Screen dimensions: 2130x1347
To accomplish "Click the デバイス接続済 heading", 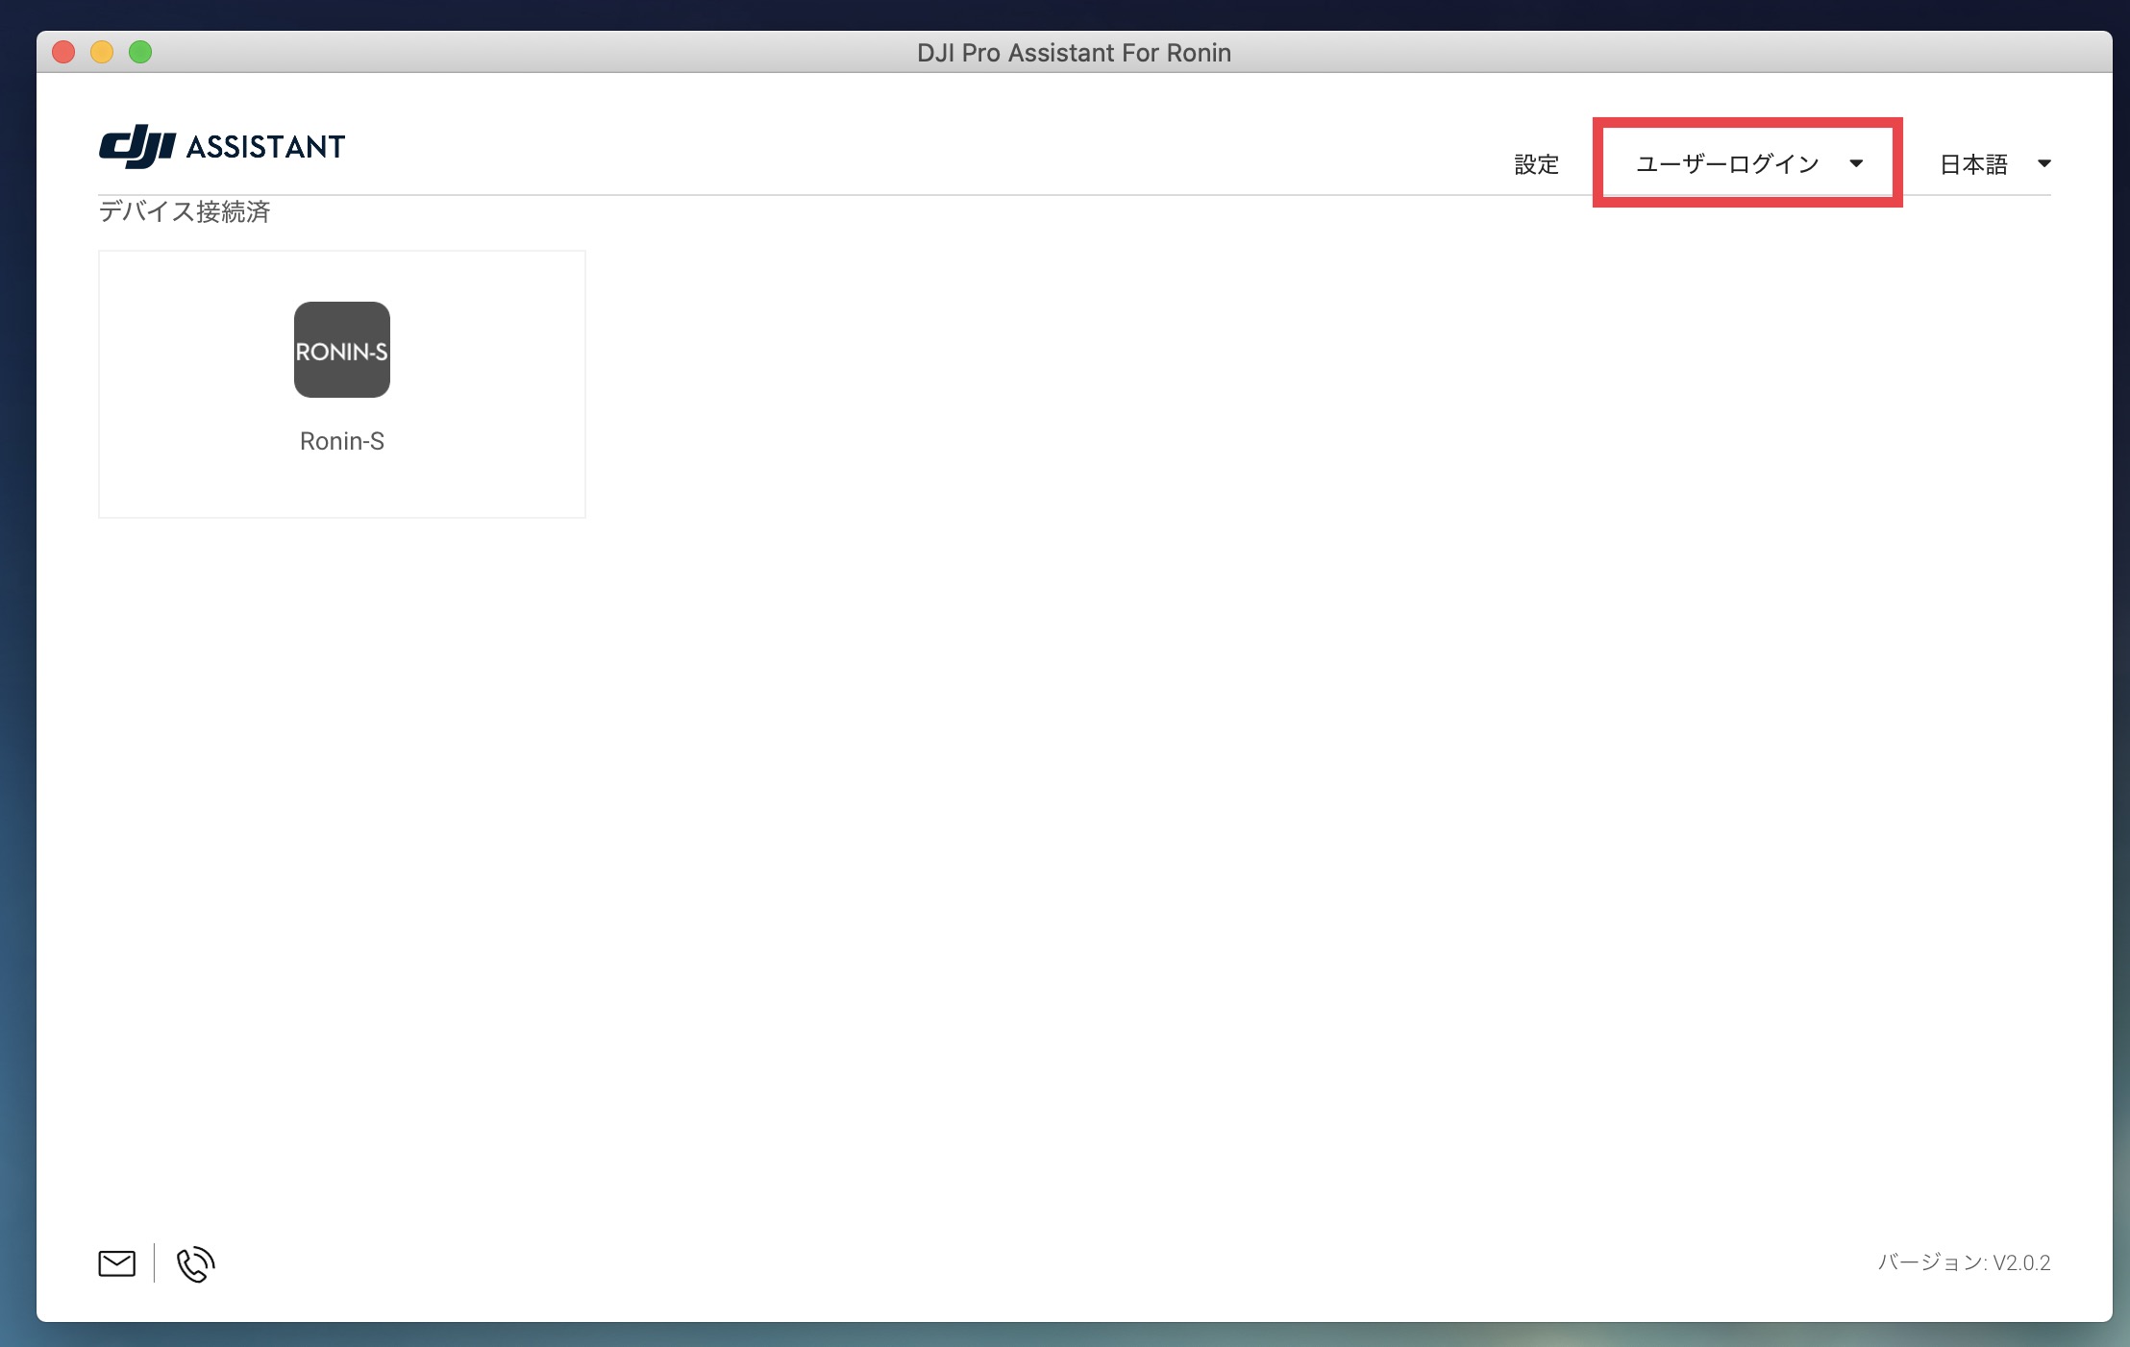I will coord(185,211).
